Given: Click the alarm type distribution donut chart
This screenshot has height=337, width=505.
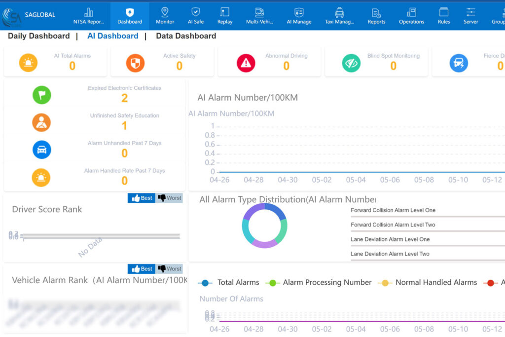Looking at the screenshot, I should coord(264,225).
